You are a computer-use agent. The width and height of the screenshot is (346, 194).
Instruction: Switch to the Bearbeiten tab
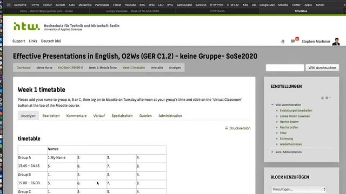pos(51,116)
